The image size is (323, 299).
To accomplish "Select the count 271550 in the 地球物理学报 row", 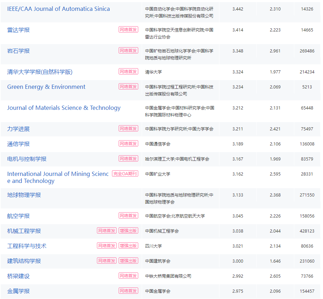I will [307, 195].
